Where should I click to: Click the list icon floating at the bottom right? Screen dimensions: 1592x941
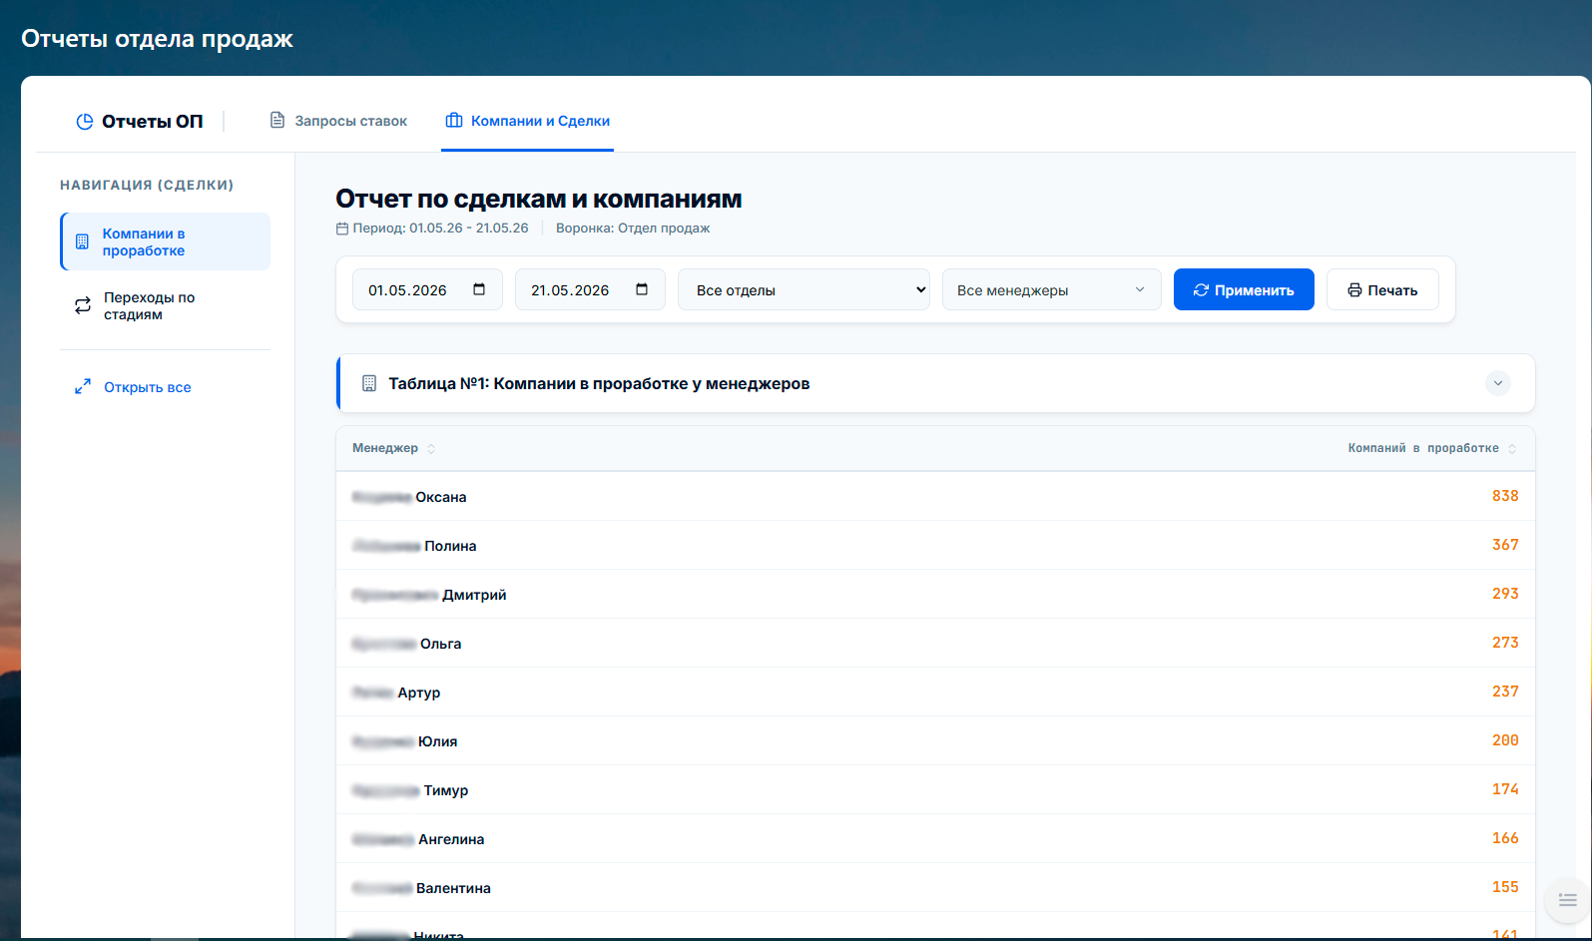tap(1567, 900)
